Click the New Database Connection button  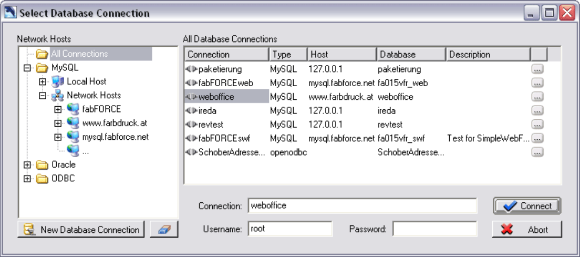(81, 229)
